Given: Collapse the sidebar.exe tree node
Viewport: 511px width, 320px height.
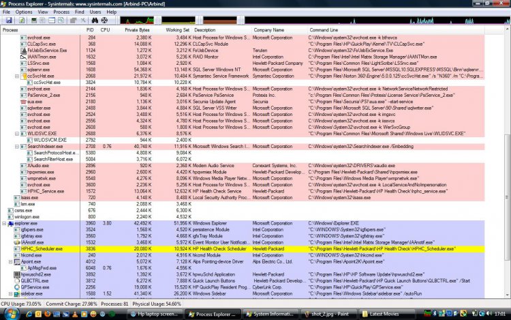Looking at the screenshot, I should pos(10,293).
